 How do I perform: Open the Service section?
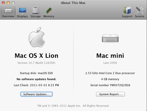pos(139,12)
